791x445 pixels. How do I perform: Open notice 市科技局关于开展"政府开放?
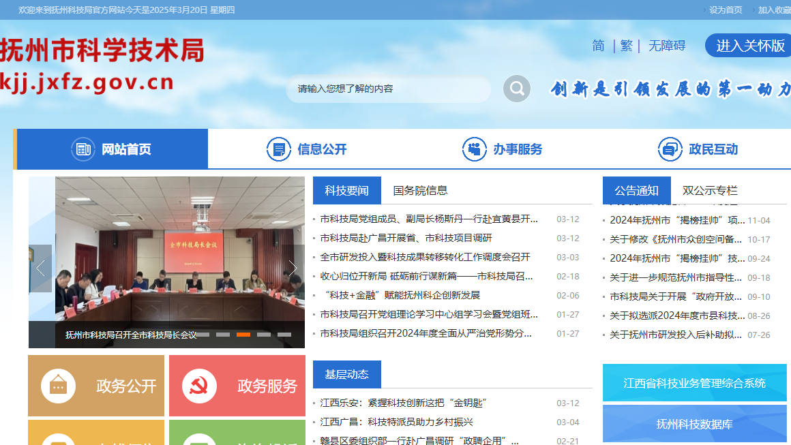point(676,297)
